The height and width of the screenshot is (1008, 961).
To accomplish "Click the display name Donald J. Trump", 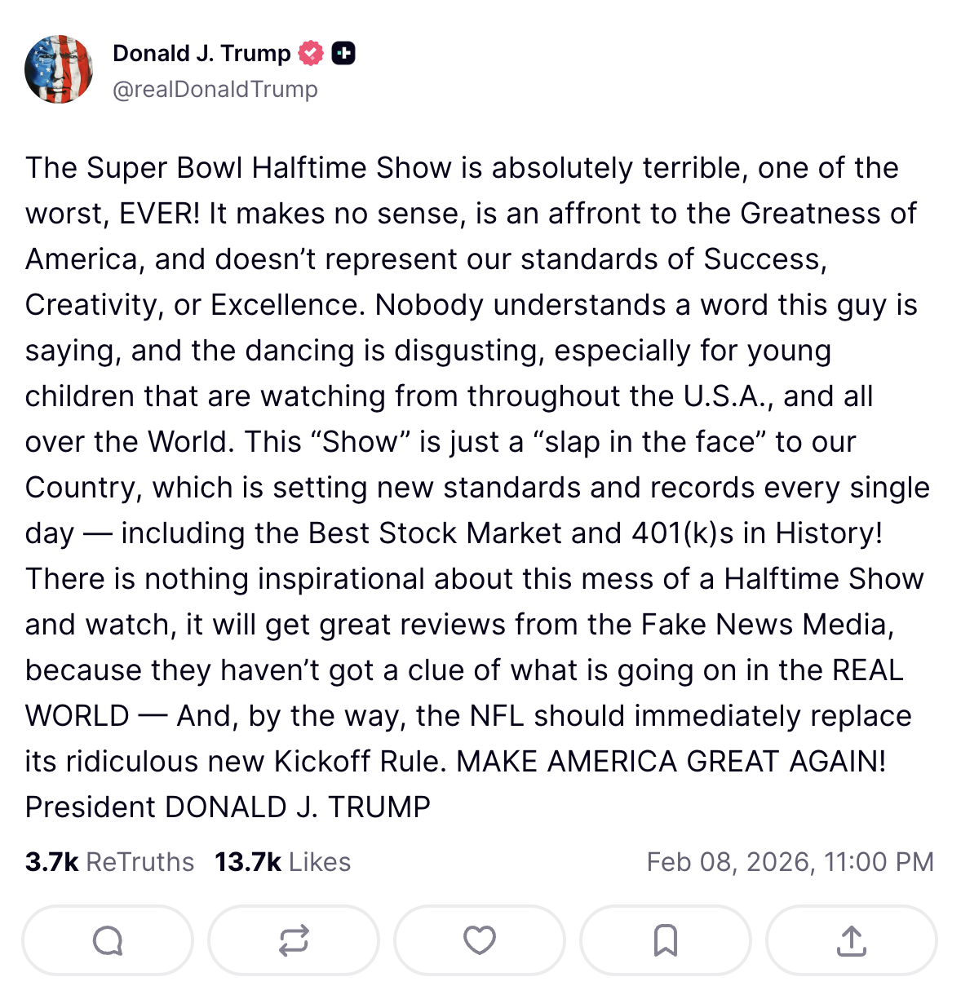I will 201,52.
